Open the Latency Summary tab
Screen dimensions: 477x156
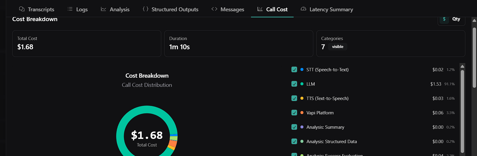pyautogui.click(x=327, y=9)
